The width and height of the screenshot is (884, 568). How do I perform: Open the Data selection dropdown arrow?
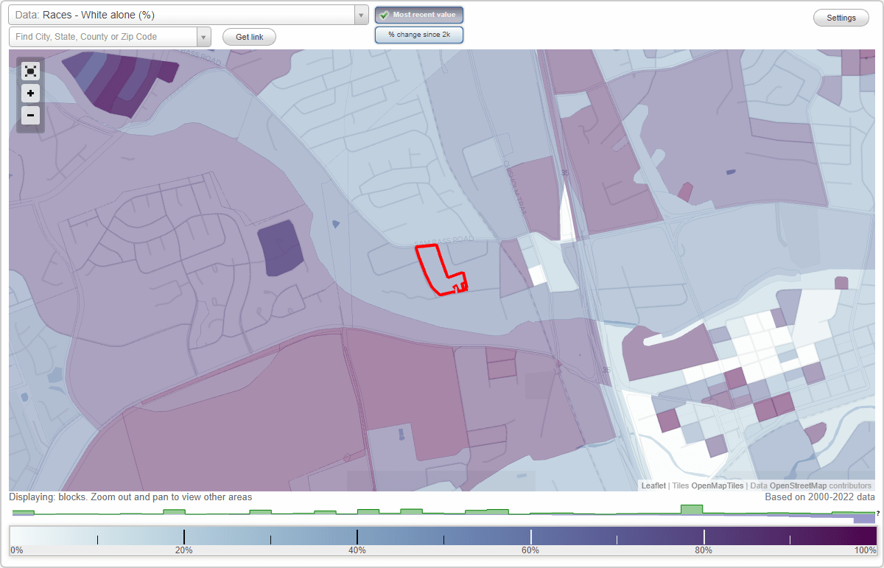pos(361,15)
